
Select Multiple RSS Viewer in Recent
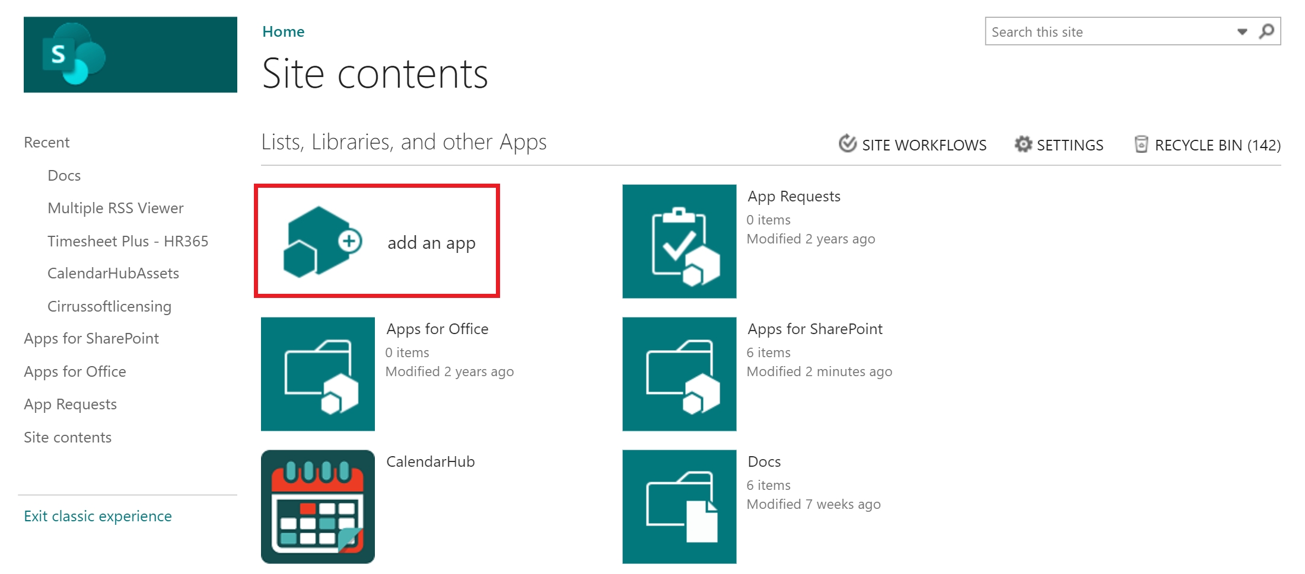click(x=116, y=208)
